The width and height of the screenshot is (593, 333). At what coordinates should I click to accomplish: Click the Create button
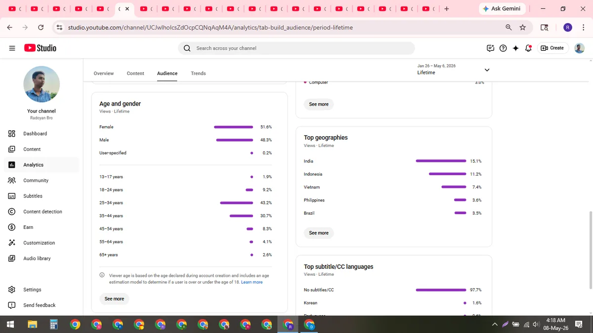point(552,48)
